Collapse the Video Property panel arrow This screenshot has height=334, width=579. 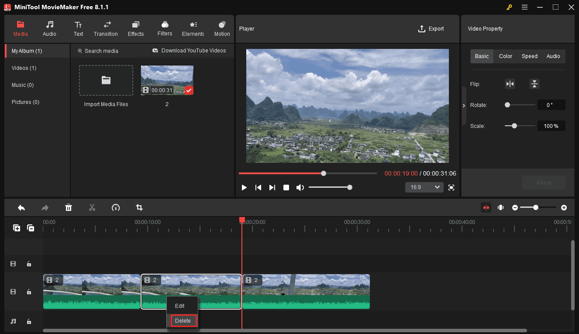[464, 106]
